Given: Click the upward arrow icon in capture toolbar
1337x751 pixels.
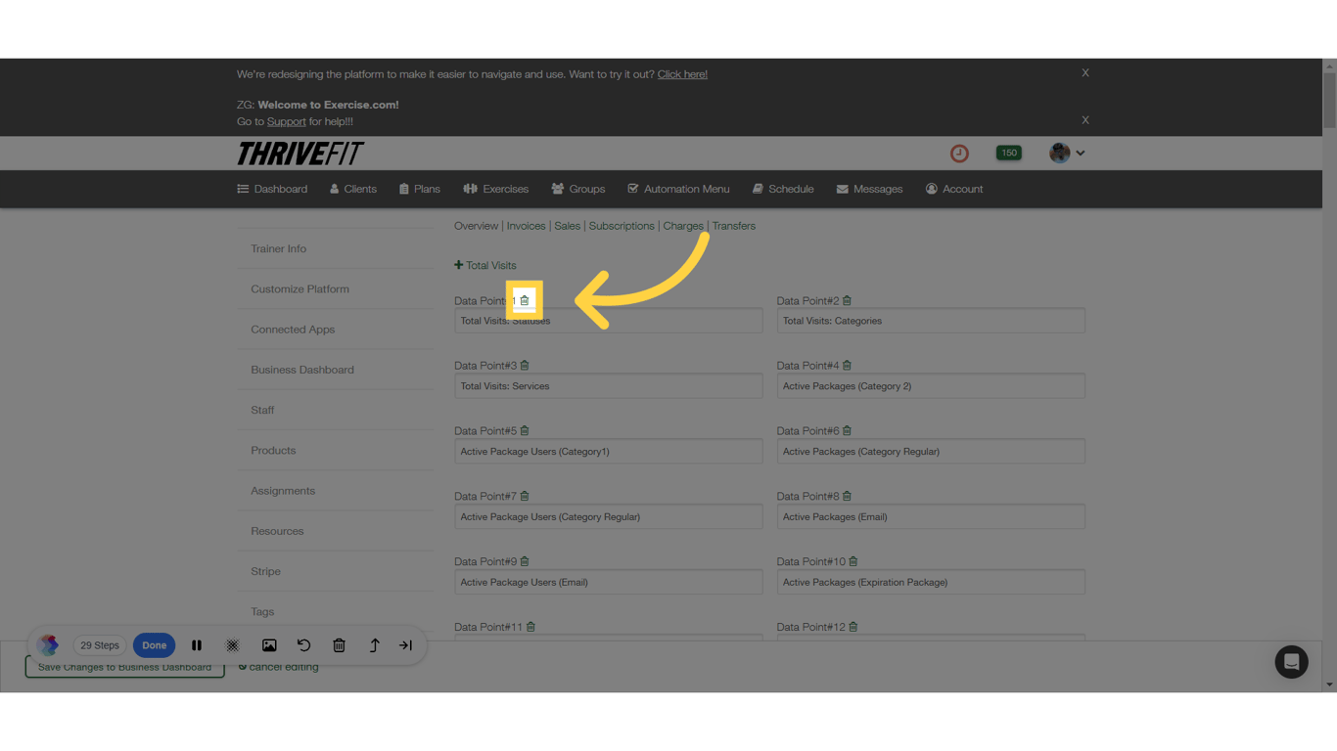Looking at the screenshot, I should pos(374,645).
